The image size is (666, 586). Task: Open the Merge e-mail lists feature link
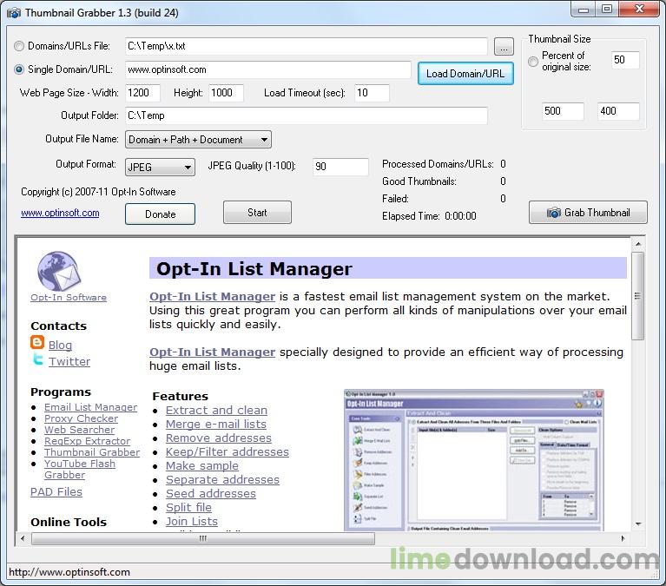click(216, 425)
